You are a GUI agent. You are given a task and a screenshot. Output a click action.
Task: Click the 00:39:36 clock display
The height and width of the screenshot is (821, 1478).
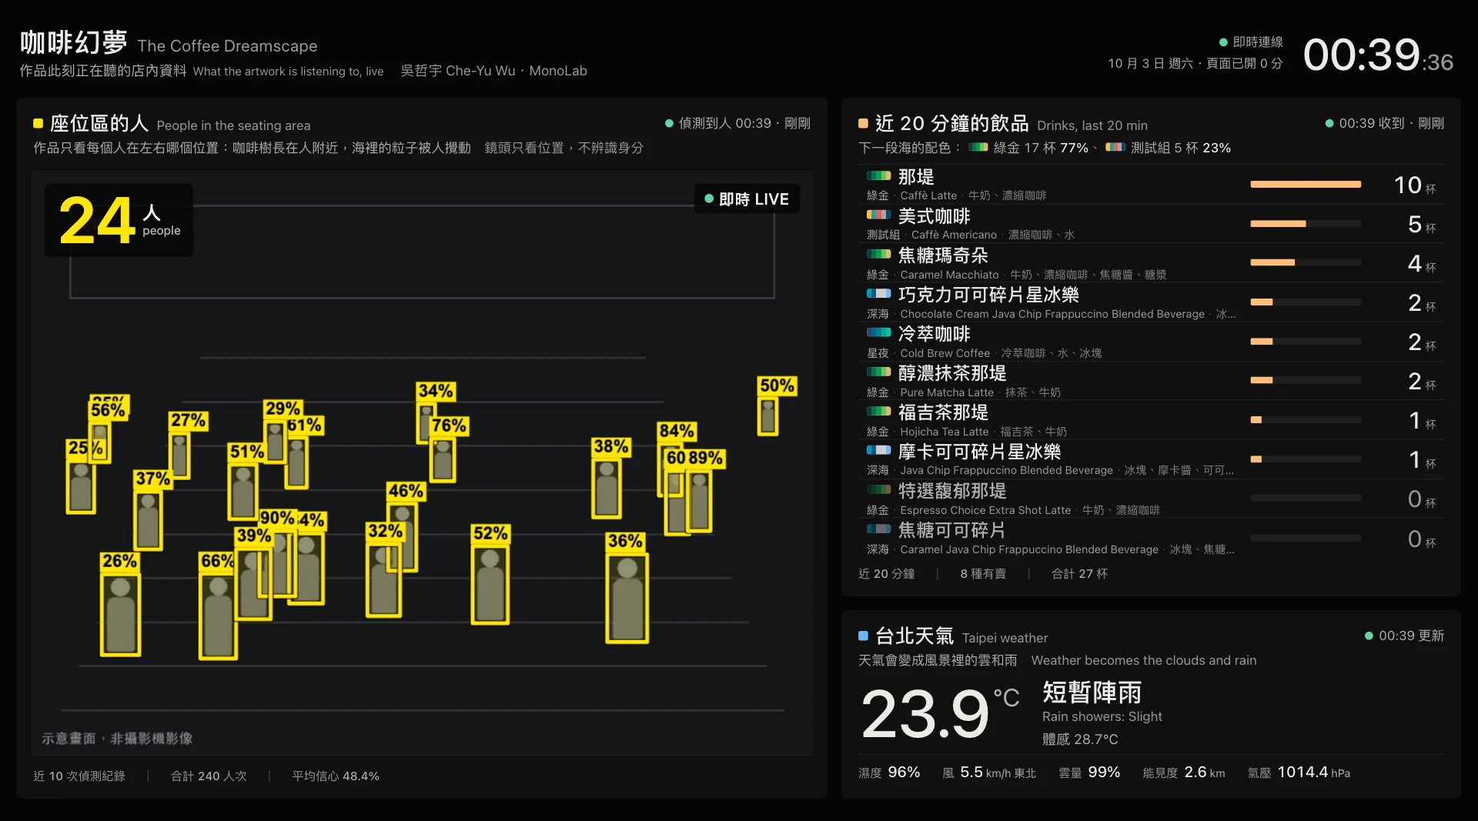(x=1378, y=55)
